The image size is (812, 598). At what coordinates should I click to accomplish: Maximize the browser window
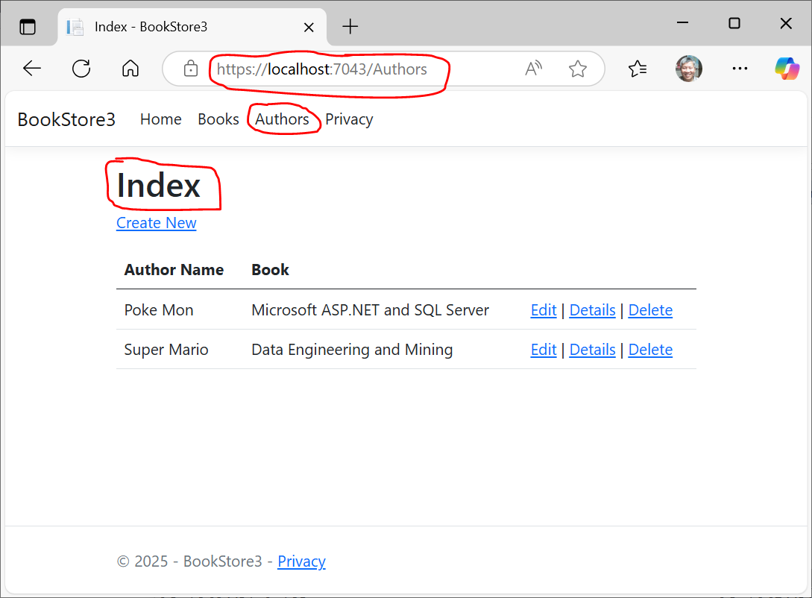click(x=734, y=23)
